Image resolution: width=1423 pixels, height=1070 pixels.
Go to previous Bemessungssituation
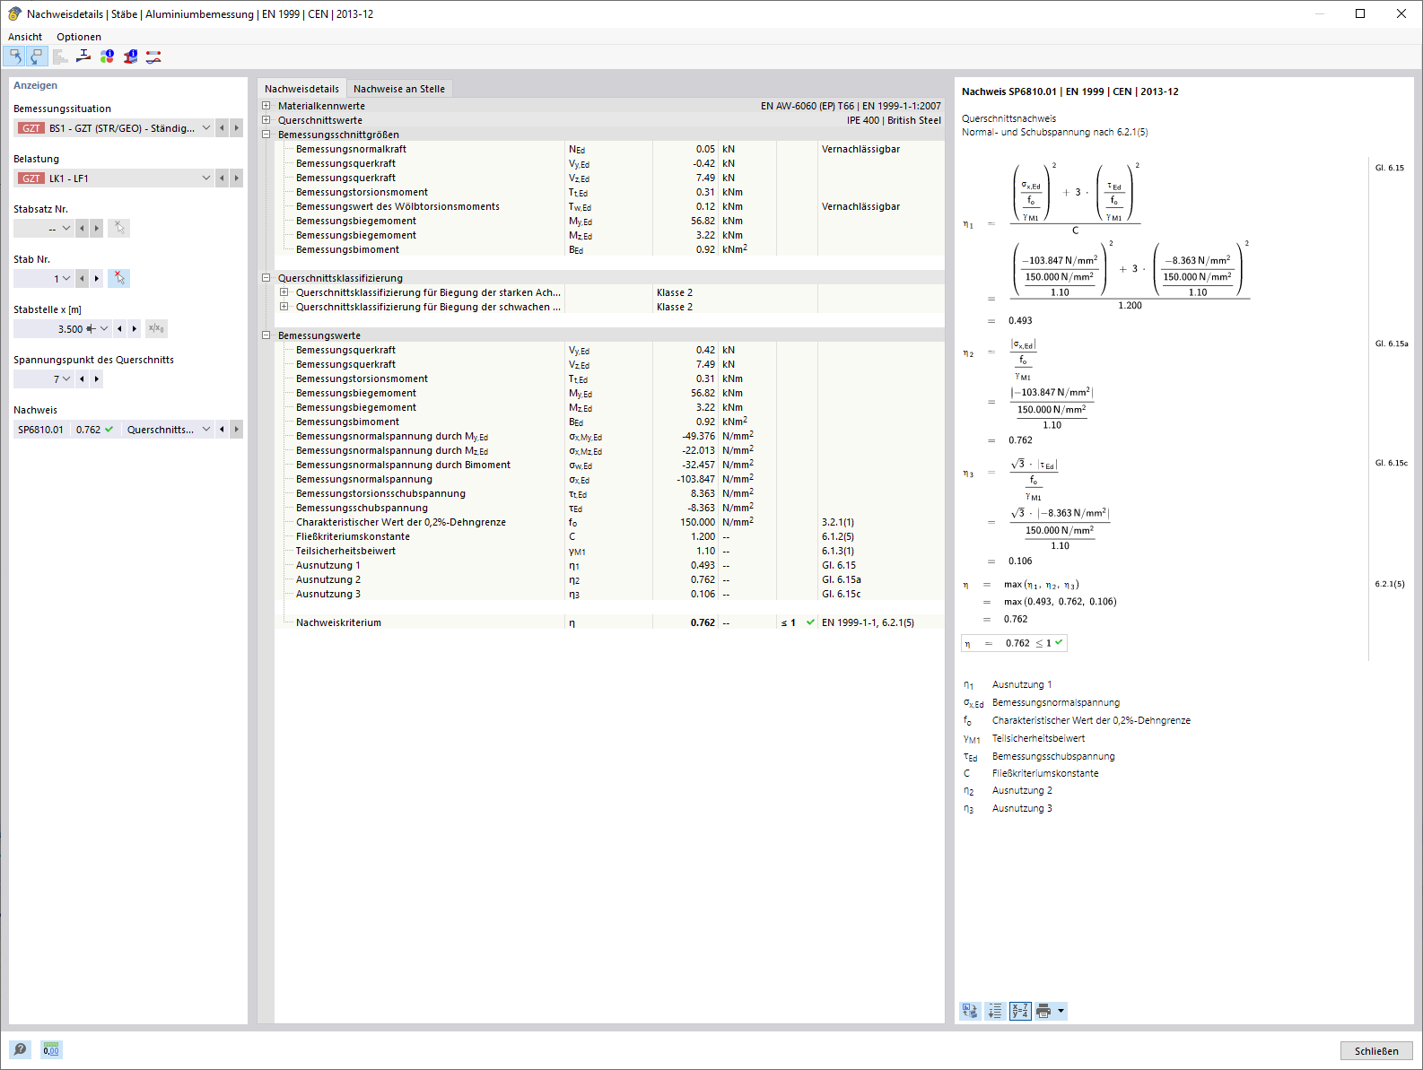pos(222,128)
